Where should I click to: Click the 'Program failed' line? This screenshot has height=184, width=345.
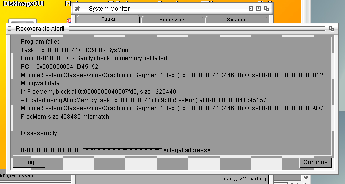(40, 42)
